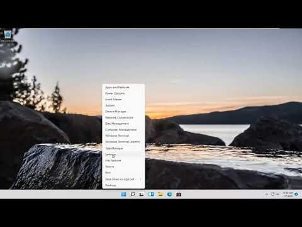Choose Search in the context menu
This screenshot has width=302, height=227.
tap(123, 166)
